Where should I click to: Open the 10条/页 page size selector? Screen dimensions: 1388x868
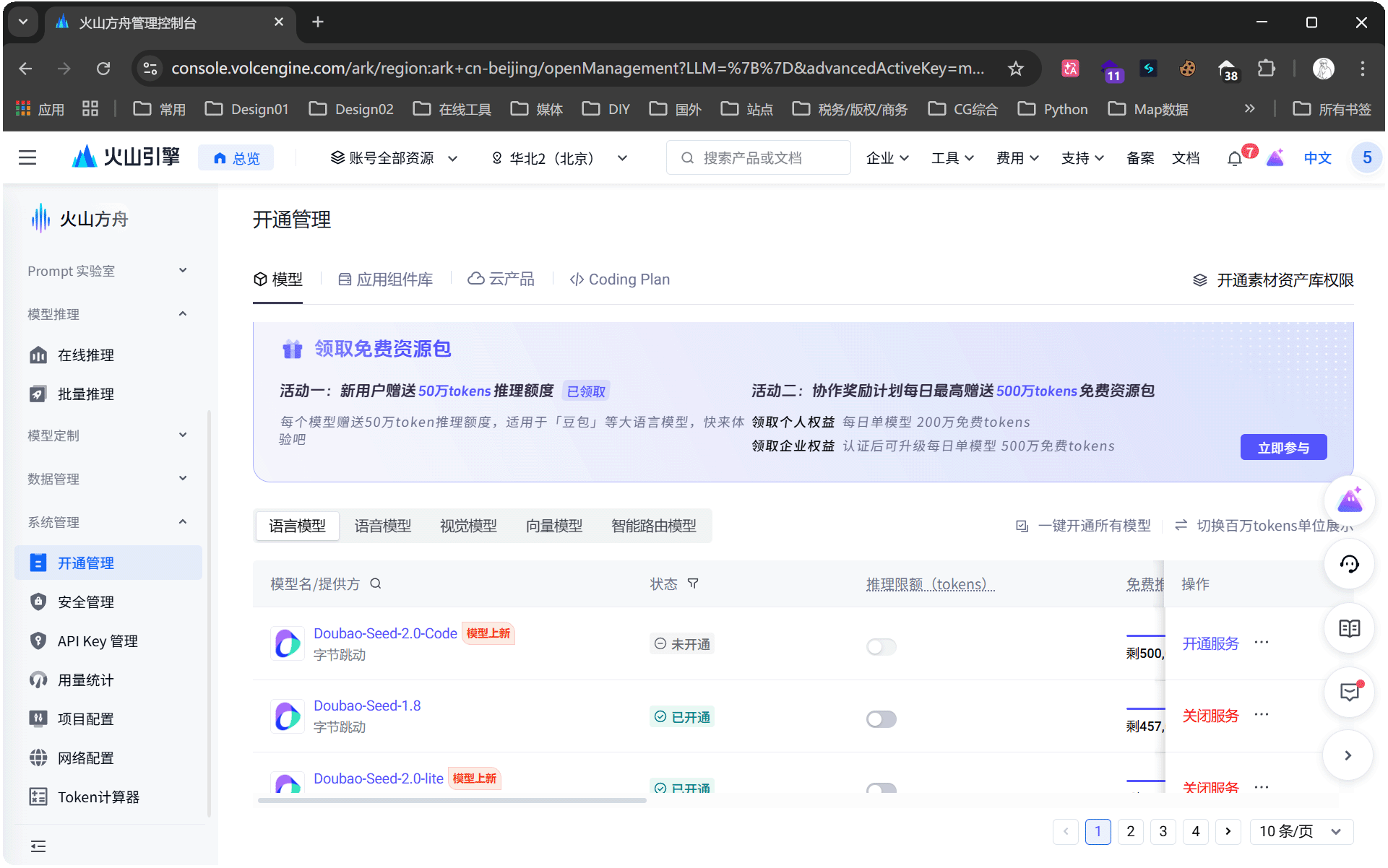tap(1301, 831)
